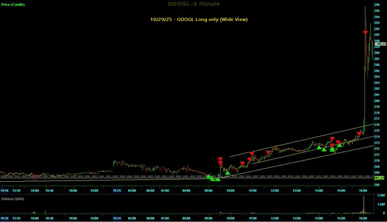The image size is (387, 222).
Task: Click the "Price (Candle)" pane label
Action: coord(13,5)
